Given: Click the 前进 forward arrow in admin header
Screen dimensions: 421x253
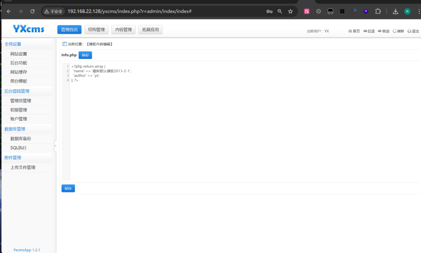Looking at the screenshot, I should tap(383, 31).
